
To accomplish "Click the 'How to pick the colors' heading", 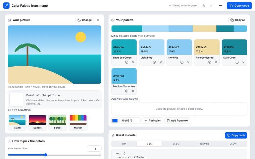I will (29, 141).
